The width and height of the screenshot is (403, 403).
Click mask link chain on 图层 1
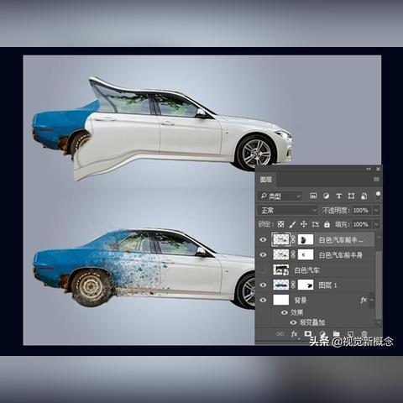293,285
